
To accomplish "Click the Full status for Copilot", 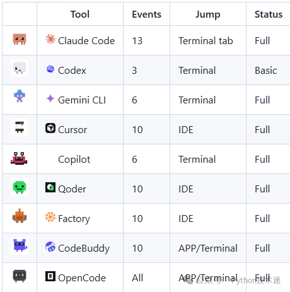I will click(262, 160).
